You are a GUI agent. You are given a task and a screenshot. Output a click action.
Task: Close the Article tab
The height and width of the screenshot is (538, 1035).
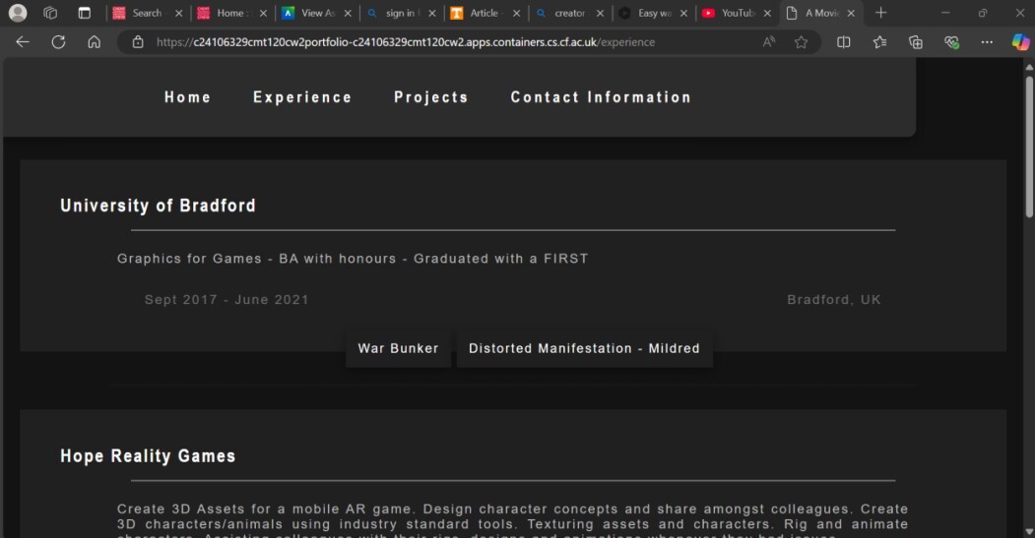pos(516,13)
